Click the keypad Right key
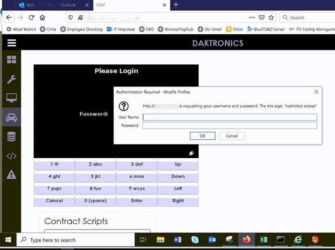The width and height of the screenshot is (335, 250). click(x=178, y=201)
